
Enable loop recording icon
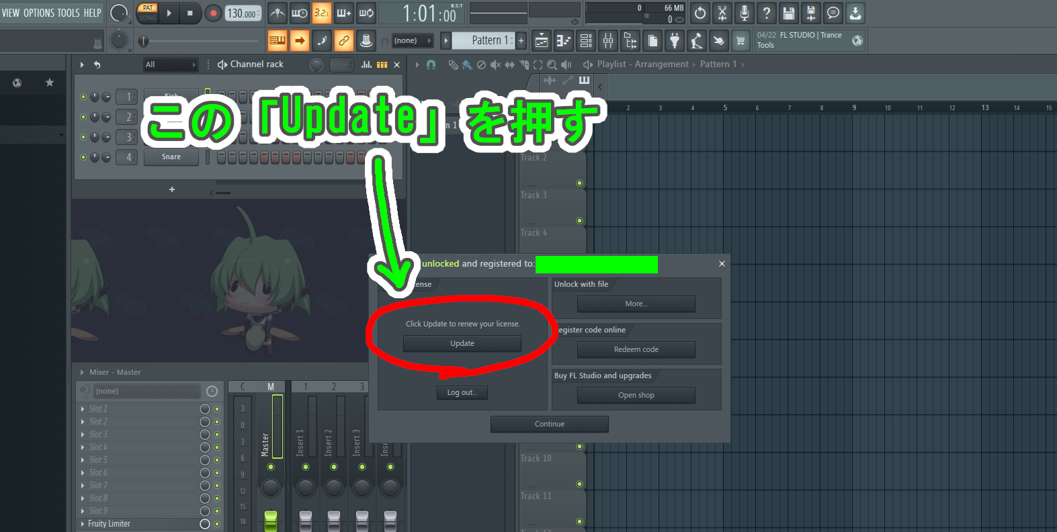[x=366, y=13]
